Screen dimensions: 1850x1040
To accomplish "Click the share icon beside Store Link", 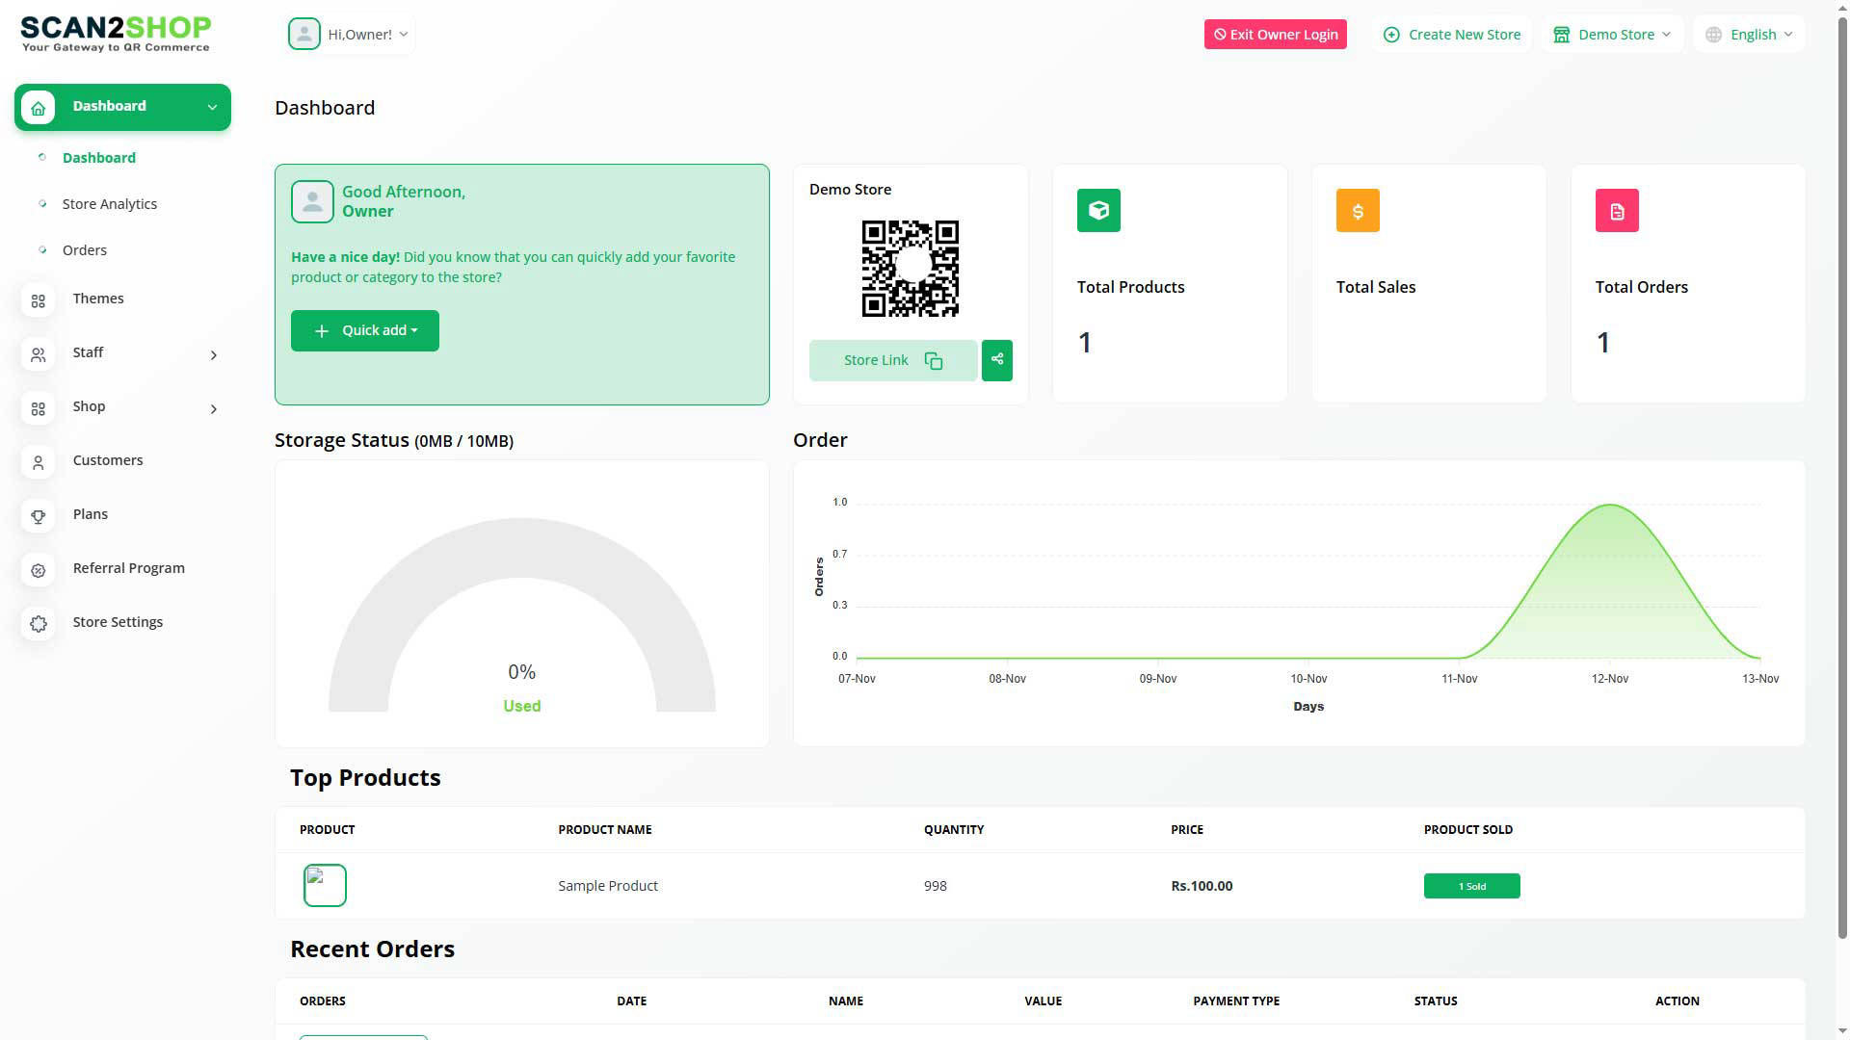I will pos(996,360).
